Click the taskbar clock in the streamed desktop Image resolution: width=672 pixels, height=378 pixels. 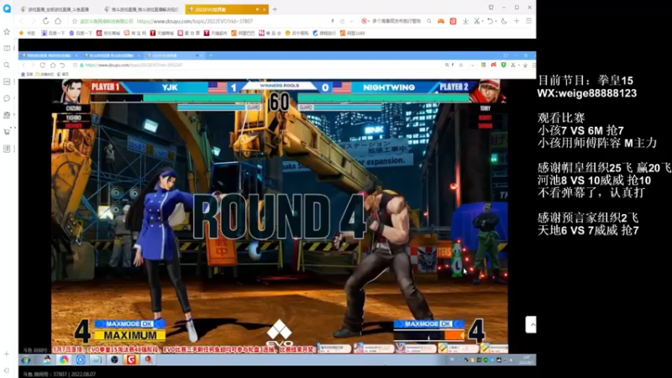(x=526, y=360)
